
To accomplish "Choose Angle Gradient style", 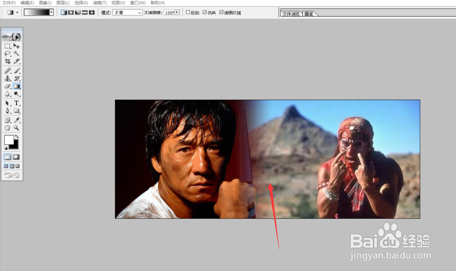I will (78, 13).
